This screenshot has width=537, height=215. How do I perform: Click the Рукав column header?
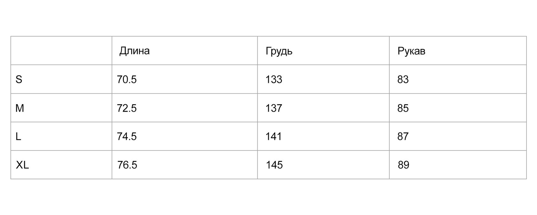click(411, 51)
